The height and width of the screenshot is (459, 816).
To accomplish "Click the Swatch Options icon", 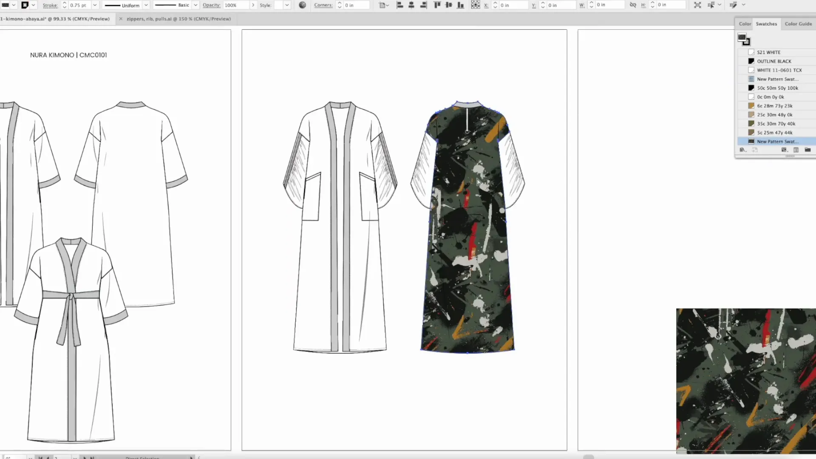I will tap(796, 150).
